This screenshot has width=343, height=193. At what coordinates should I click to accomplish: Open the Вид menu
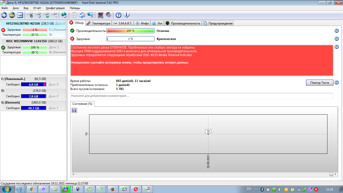(x=26, y=8)
